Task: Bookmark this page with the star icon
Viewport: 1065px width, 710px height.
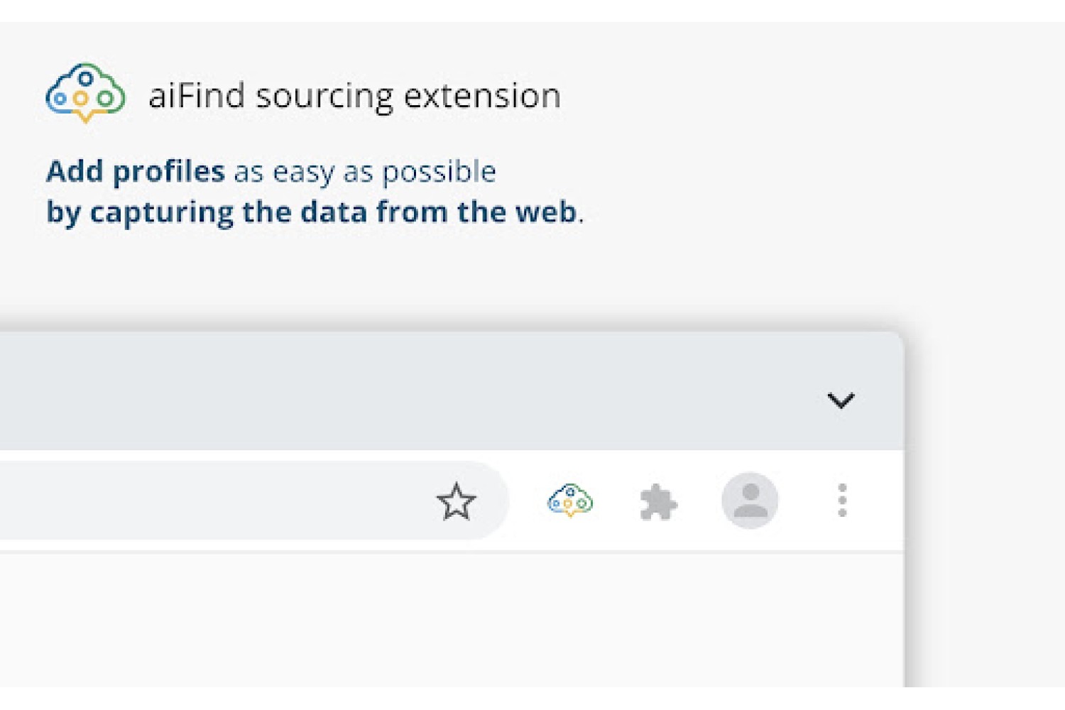Action: point(456,501)
